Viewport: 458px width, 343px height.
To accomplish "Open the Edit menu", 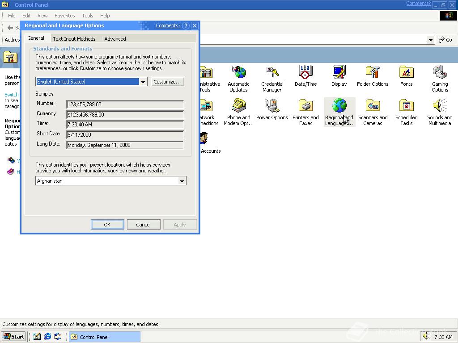I will point(26,16).
